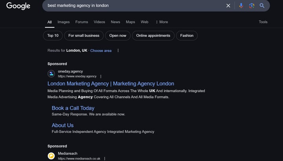Select the Top 10 filter chip
283x161 pixels.
click(53, 36)
